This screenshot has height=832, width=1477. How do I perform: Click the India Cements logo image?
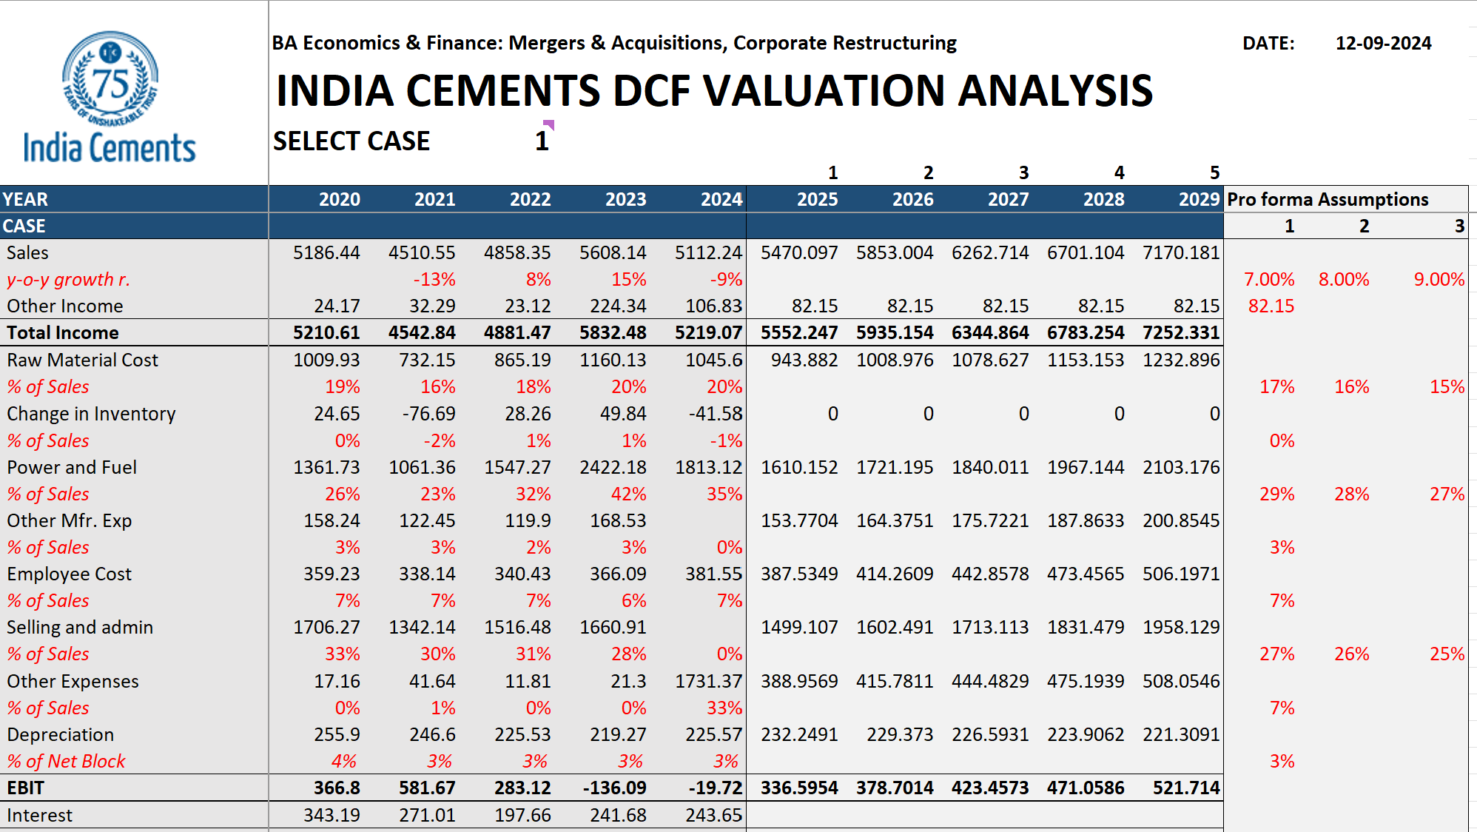pyautogui.click(x=110, y=96)
